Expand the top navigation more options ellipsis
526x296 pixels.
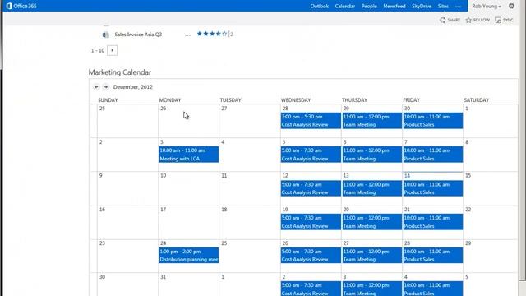pos(459,7)
